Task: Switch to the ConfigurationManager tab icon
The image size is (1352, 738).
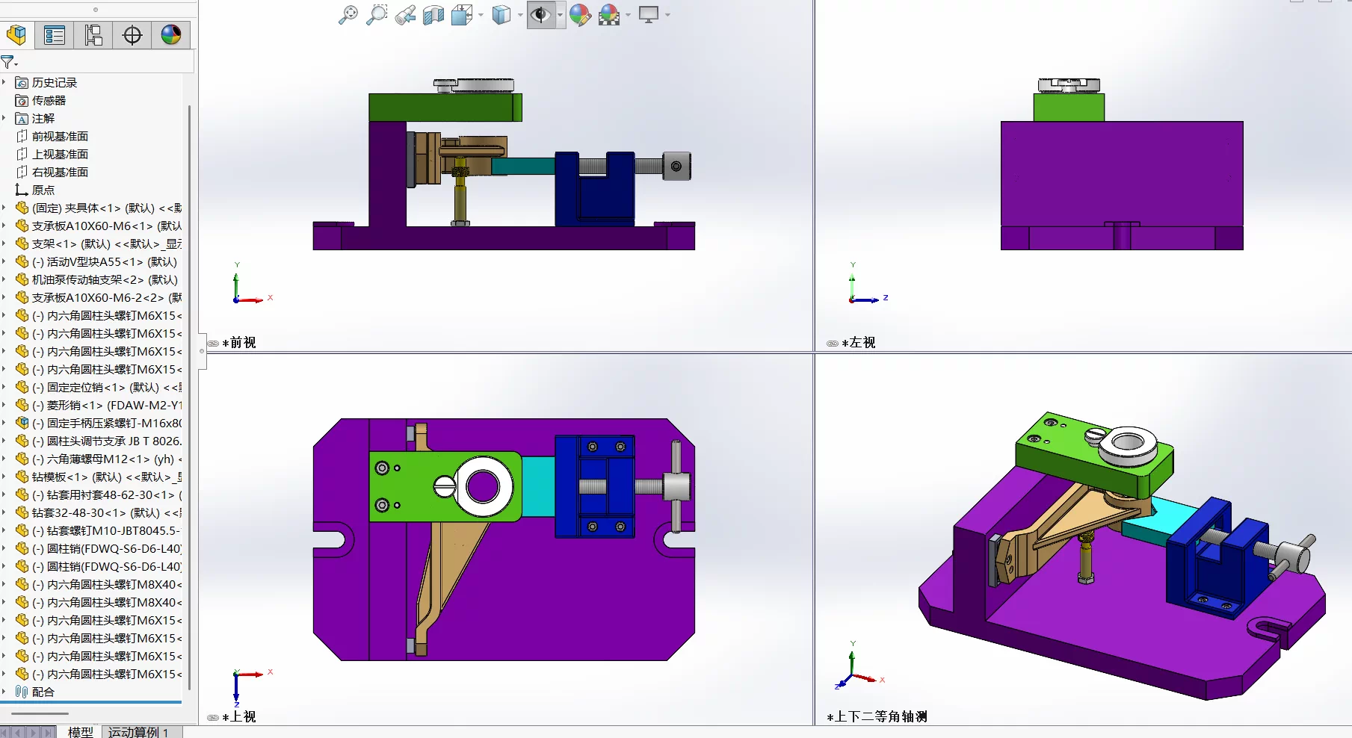Action: [93, 35]
